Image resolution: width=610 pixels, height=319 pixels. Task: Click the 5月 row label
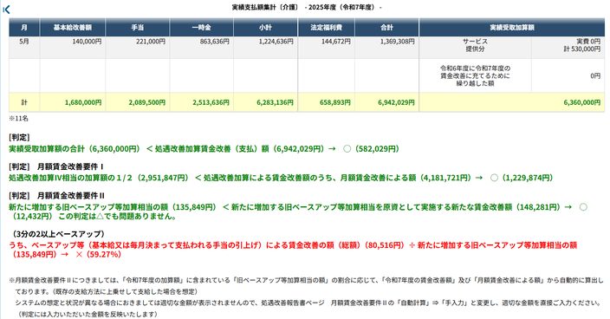[x=24, y=42]
